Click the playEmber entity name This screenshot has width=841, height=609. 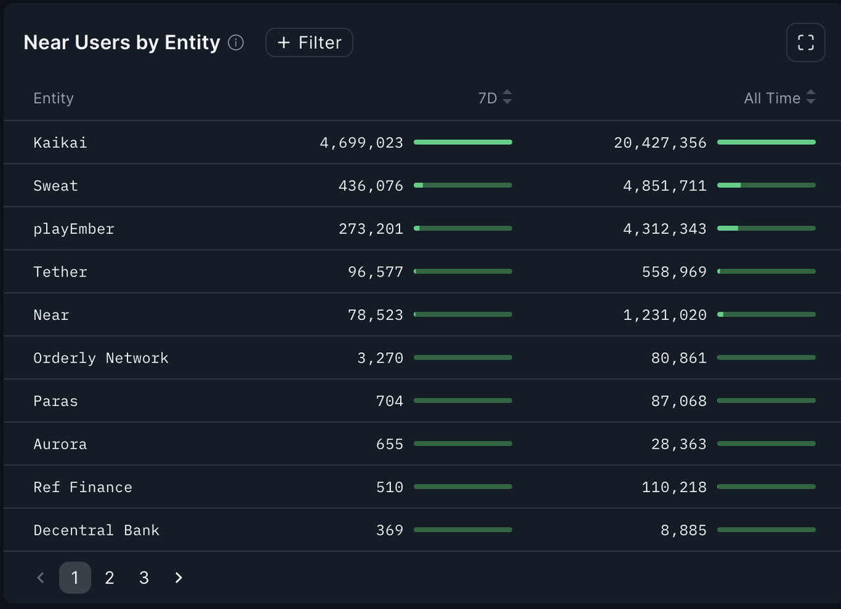point(74,229)
